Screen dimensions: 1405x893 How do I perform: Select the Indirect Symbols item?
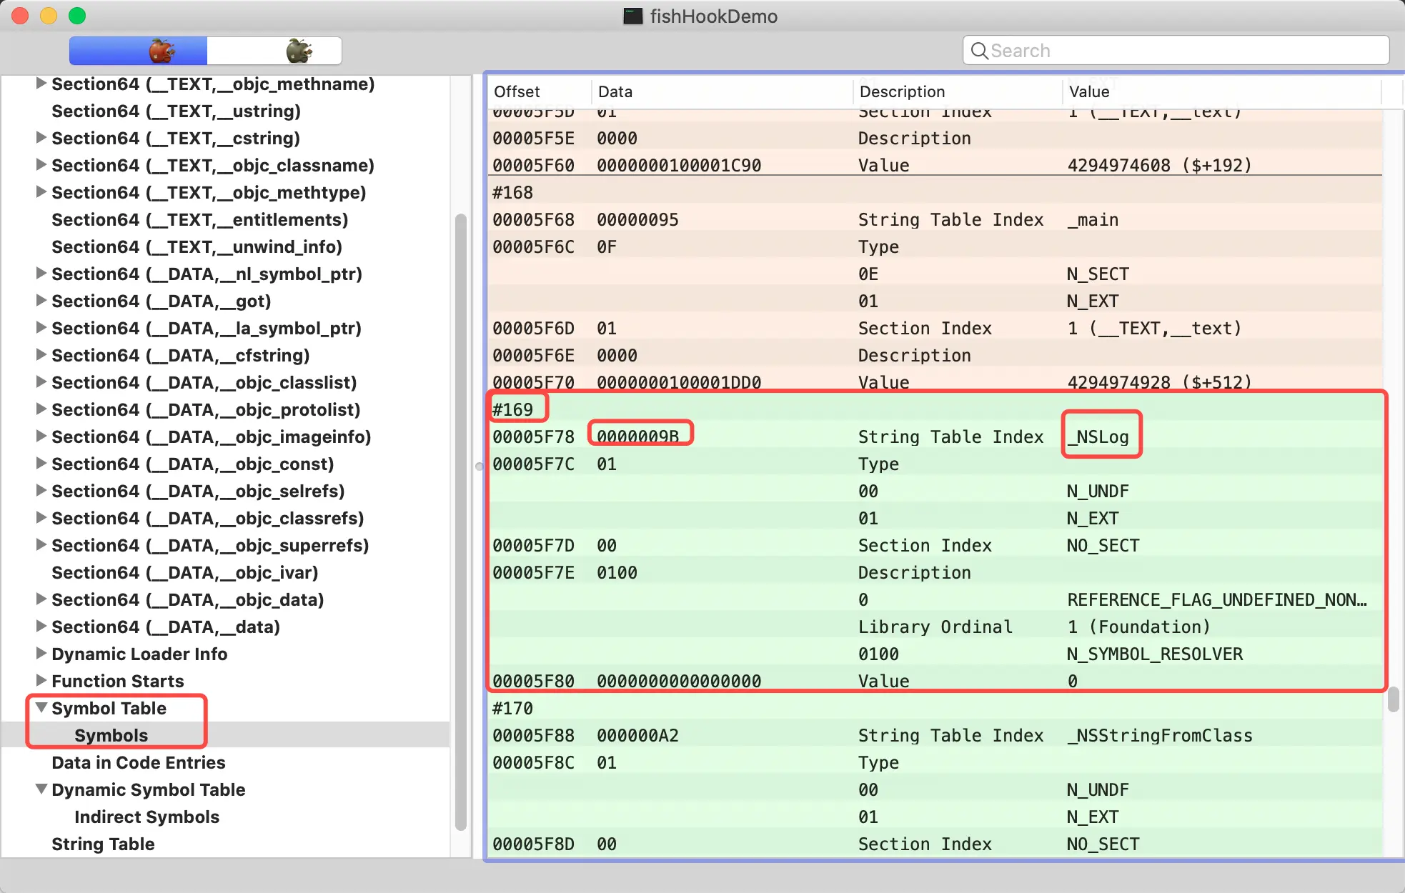pos(147,817)
